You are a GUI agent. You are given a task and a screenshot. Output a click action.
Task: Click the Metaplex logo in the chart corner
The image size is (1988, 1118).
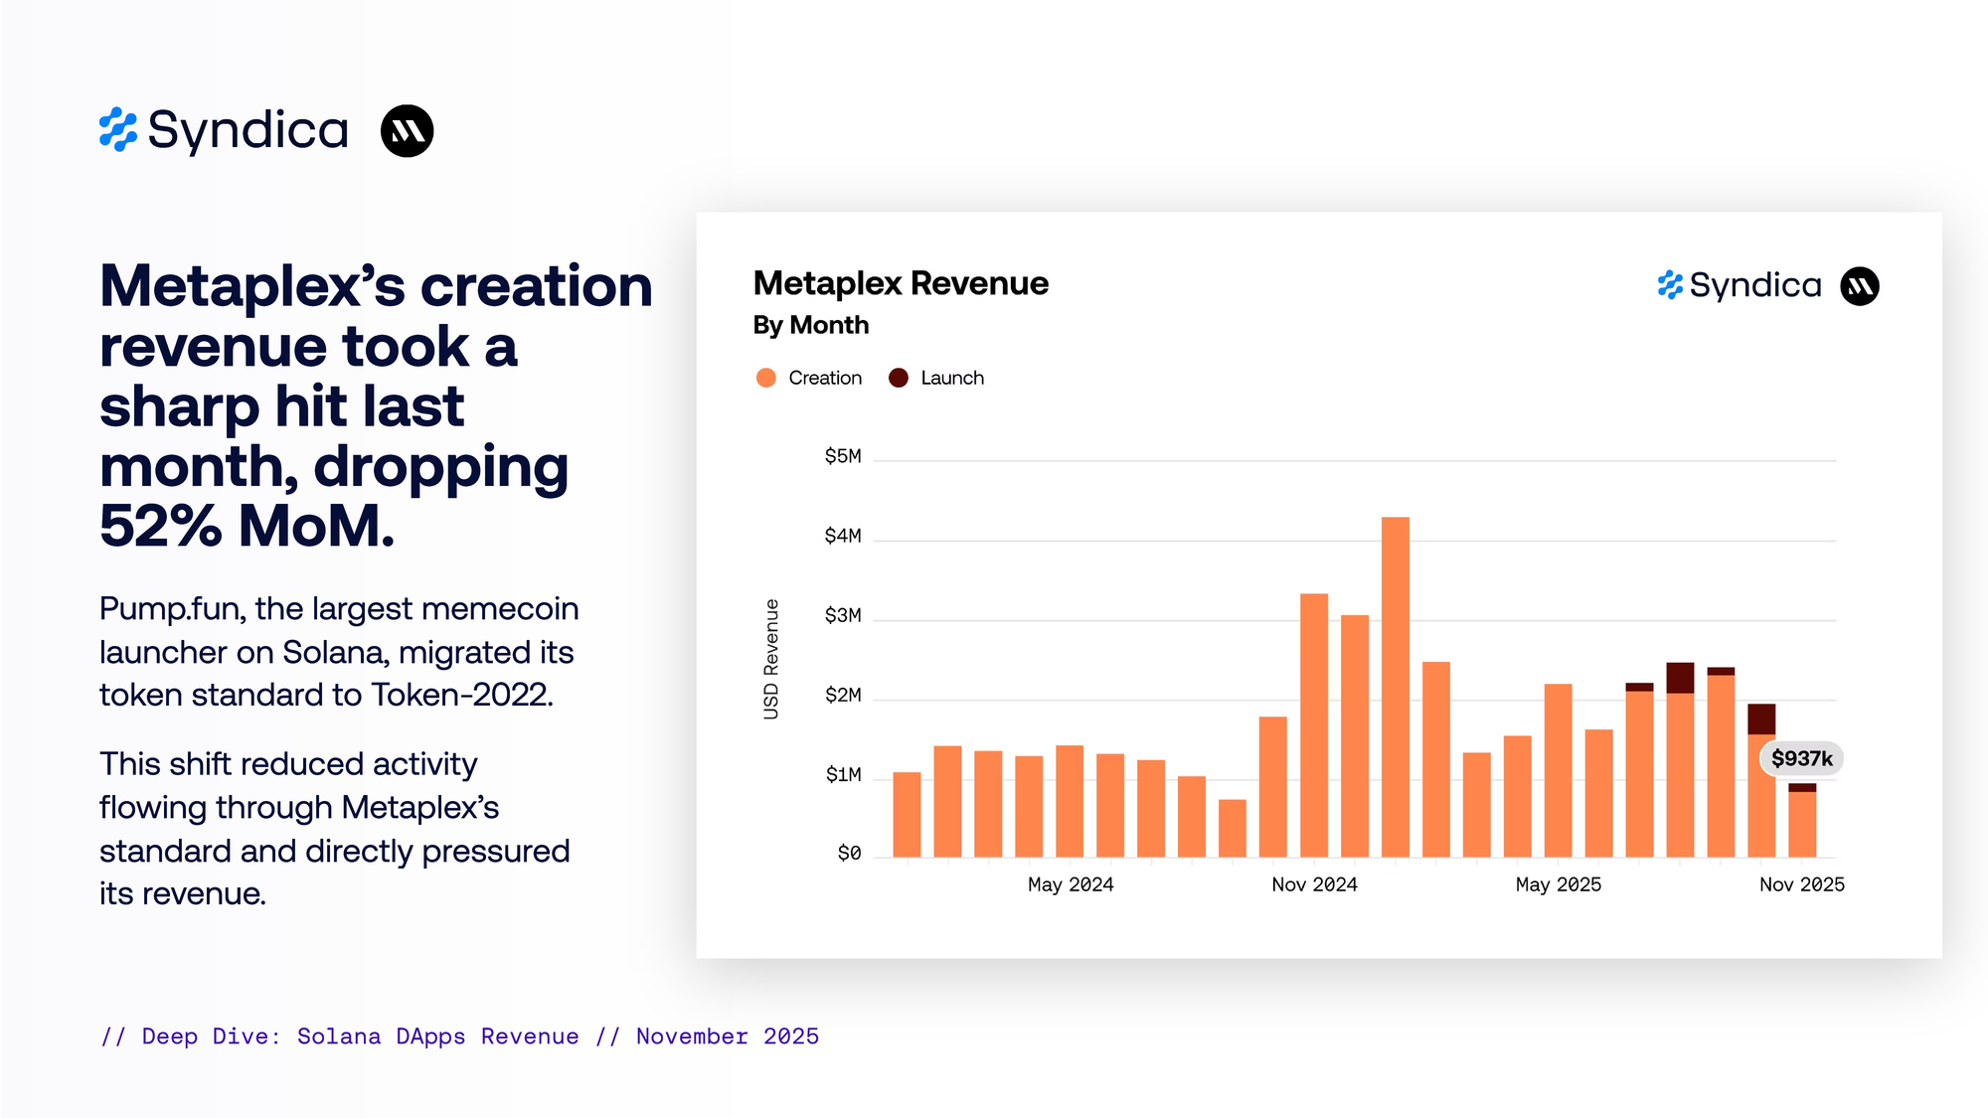[1859, 286]
